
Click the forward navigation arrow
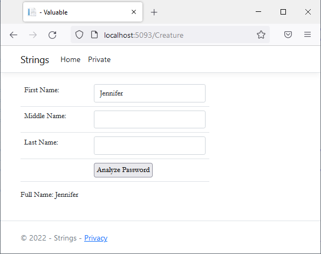(33, 35)
